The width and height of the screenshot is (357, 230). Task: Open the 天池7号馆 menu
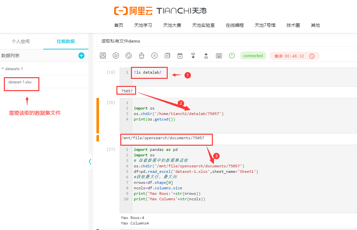click(x=265, y=25)
